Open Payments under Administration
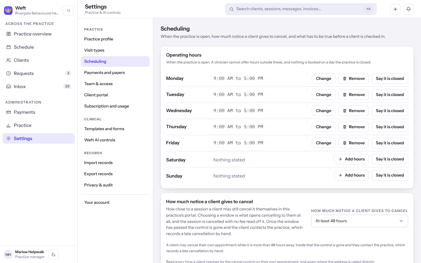421x263 pixels. click(x=38, y=112)
